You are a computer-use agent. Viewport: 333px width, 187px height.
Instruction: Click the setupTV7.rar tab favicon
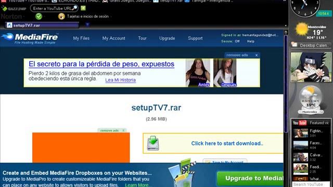9,25
